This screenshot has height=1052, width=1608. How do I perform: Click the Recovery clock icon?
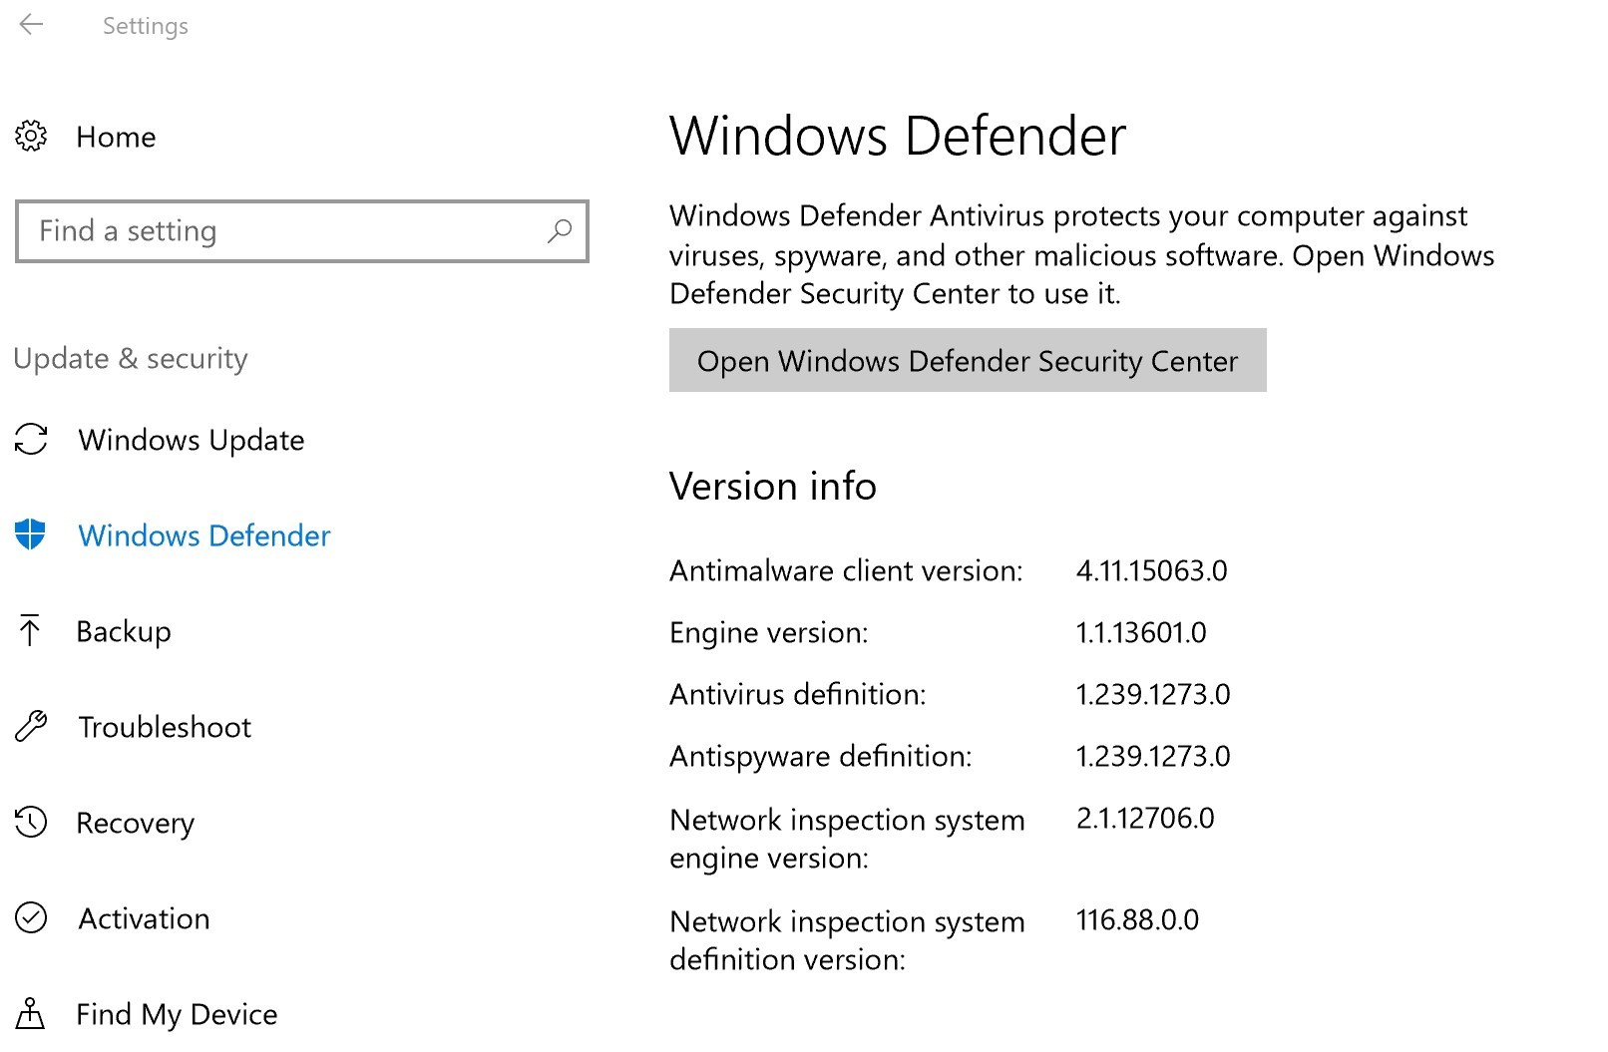[x=31, y=822]
